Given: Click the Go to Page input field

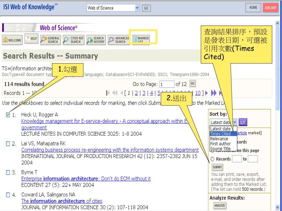Looking at the screenshot, I should pos(167,84).
